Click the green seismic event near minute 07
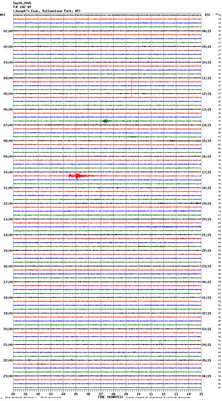 pyautogui.click(x=106, y=121)
